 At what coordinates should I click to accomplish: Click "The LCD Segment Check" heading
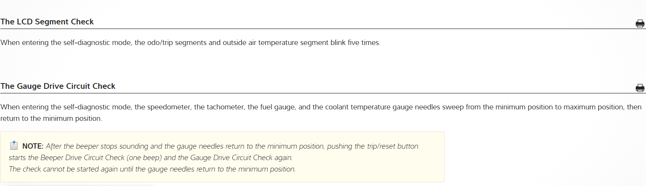(47, 22)
